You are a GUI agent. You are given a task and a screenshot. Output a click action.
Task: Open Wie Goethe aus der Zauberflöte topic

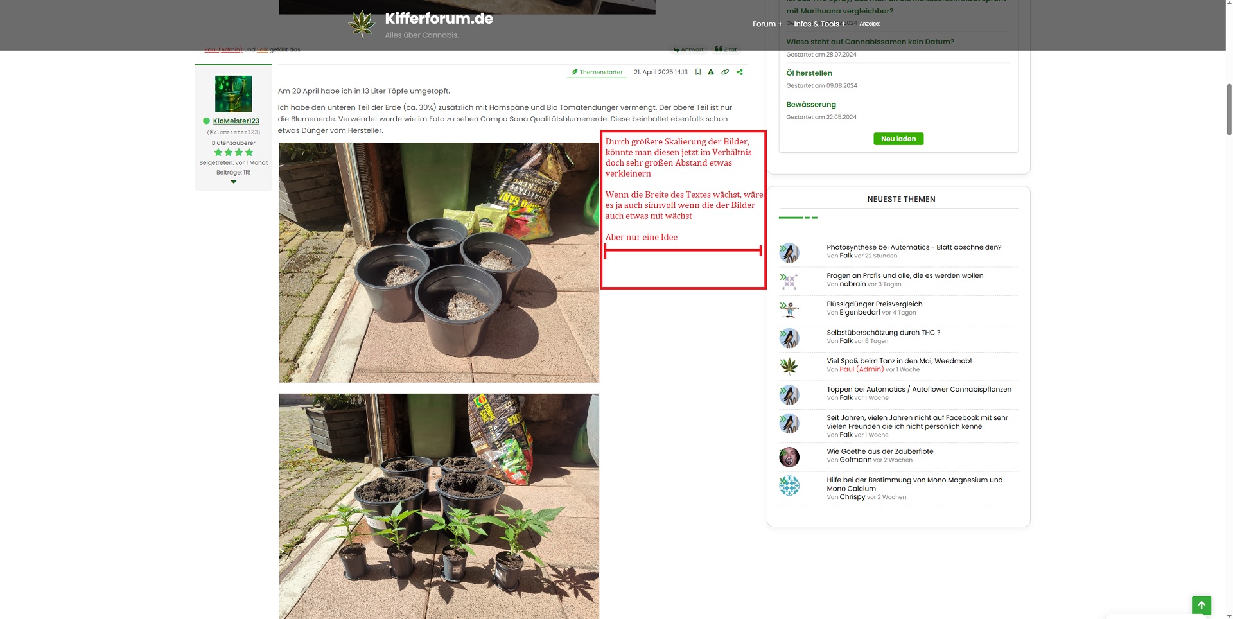click(x=880, y=451)
